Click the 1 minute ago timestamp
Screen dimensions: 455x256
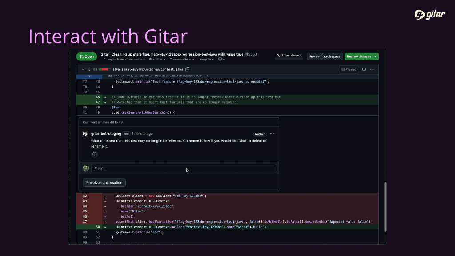pyautogui.click(x=142, y=133)
